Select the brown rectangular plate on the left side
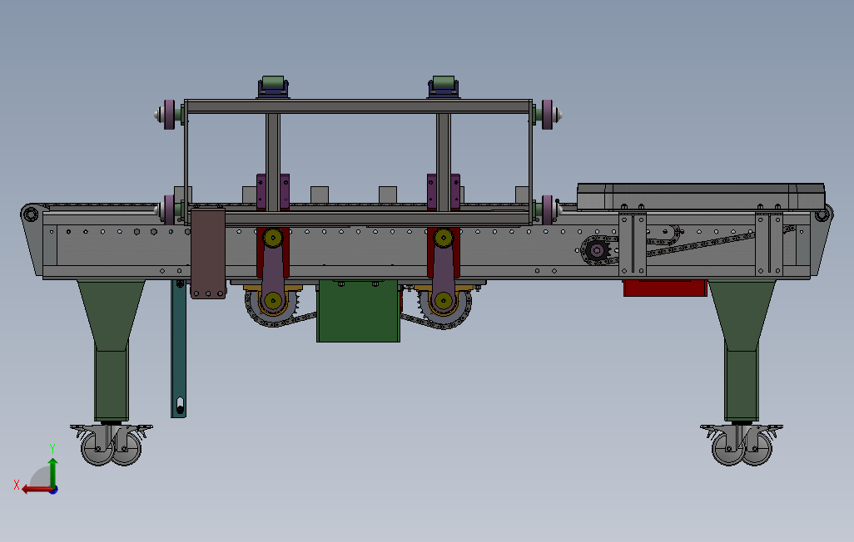 (208, 253)
